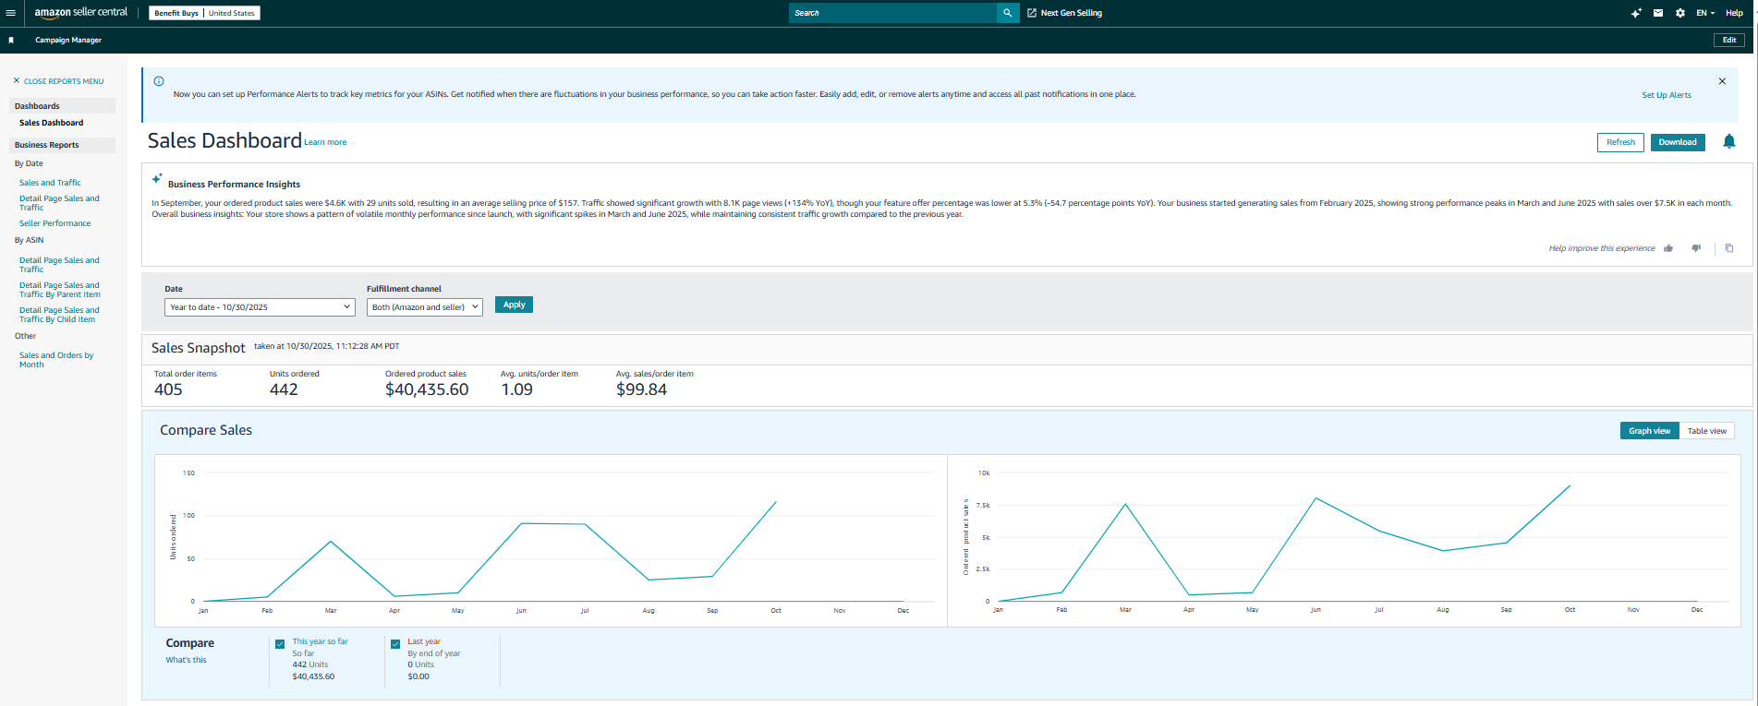Give thumbs down on insights
The height and width of the screenshot is (706, 1758).
point(1696,248)
